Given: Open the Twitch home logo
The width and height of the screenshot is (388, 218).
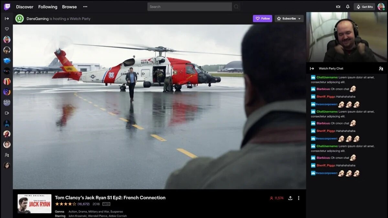Looking at the screenshot, I should [7, 7].
